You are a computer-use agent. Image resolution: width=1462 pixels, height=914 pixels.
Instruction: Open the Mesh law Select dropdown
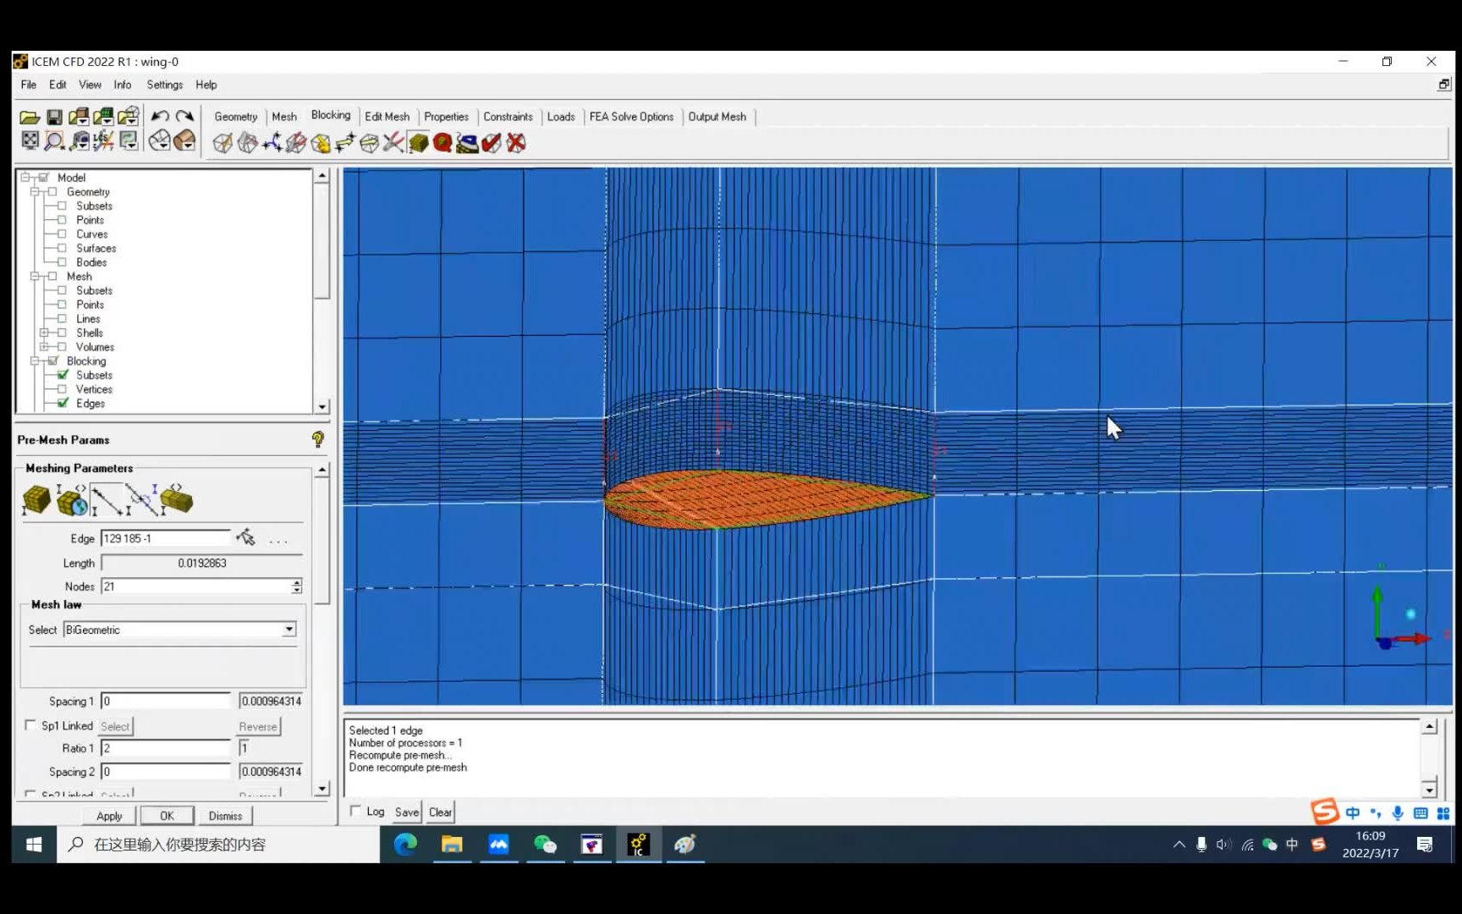[289, 630]
